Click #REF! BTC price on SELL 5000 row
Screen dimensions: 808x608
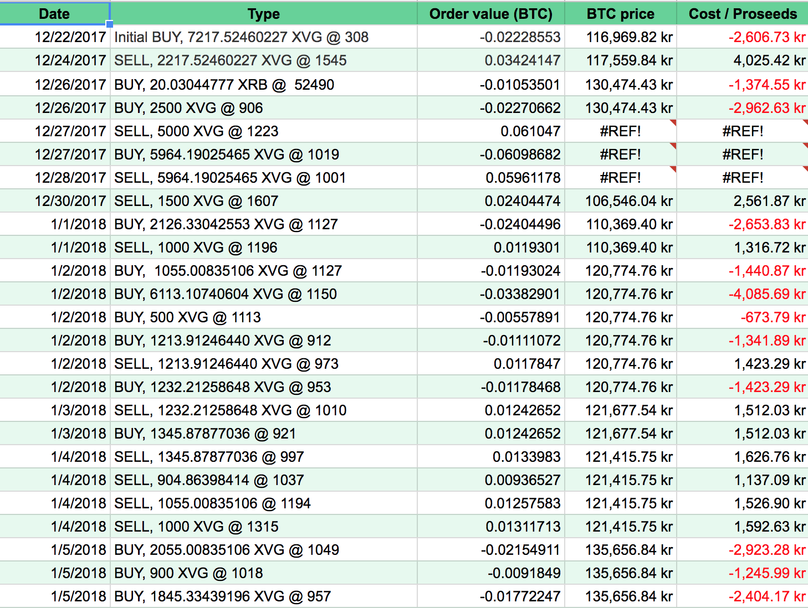coord(621,131)
